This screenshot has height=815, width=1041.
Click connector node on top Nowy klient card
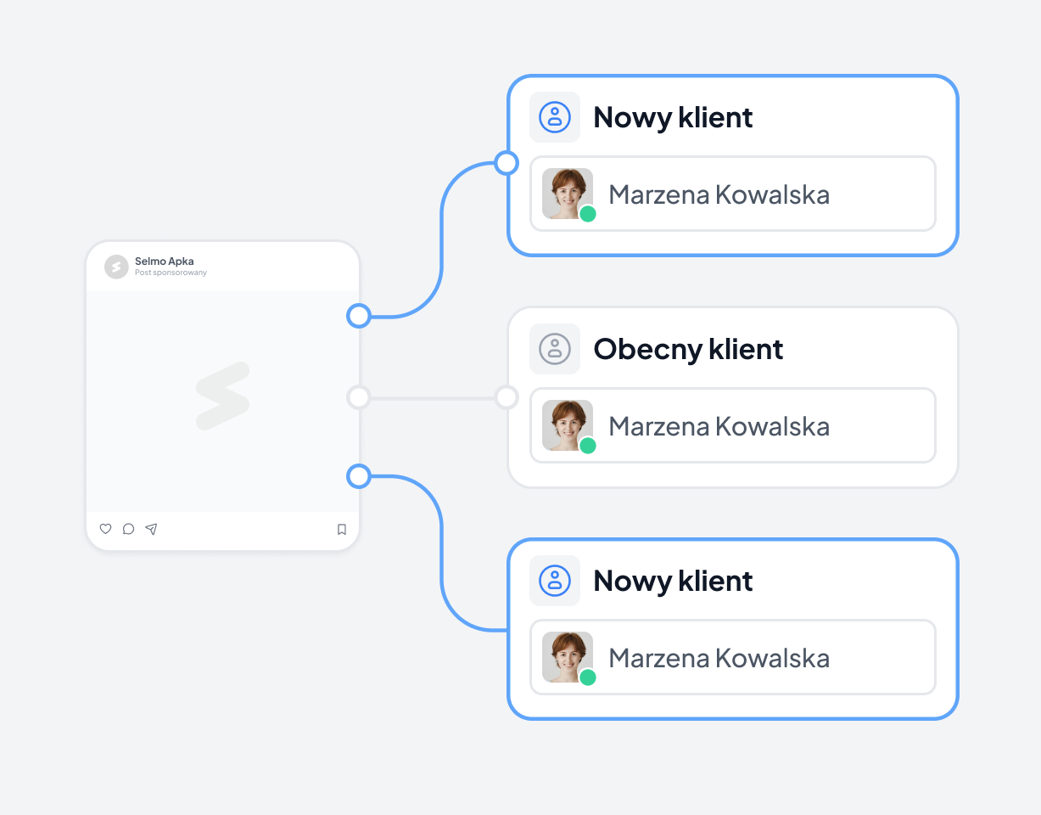click(x=507, y=163)
